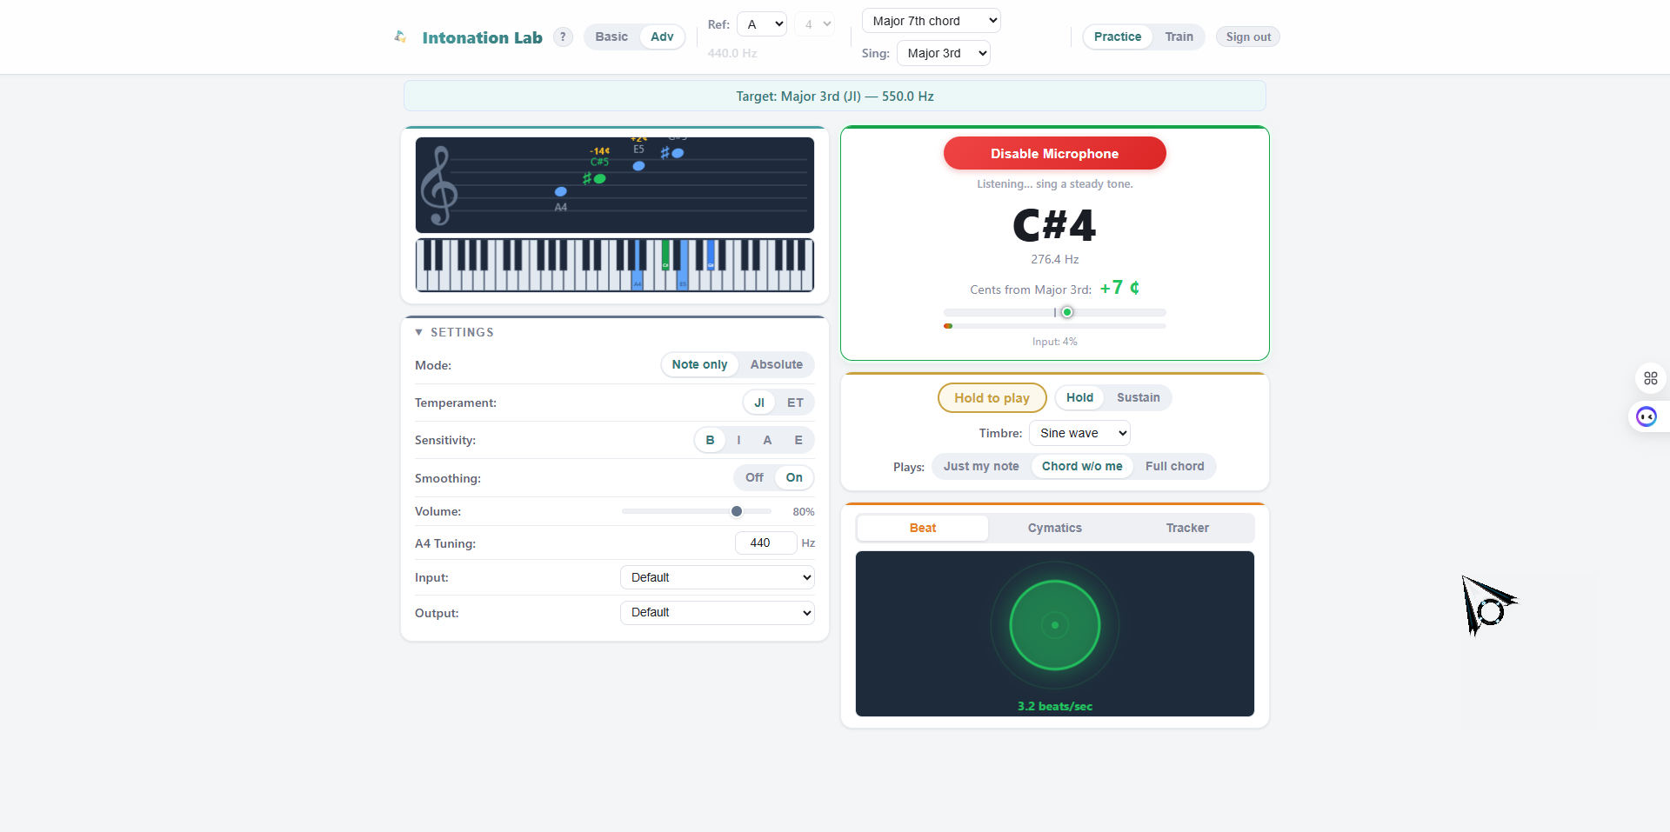Click the green beat visualizer circle
The width and height of the screenshot is (1670, 832).
click(x=1054, y=625)
